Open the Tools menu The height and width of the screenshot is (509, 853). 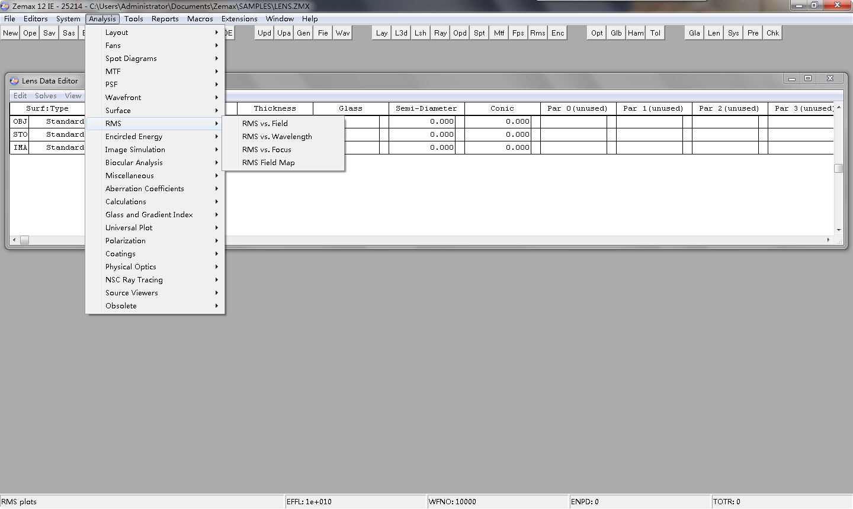point(134,19)
